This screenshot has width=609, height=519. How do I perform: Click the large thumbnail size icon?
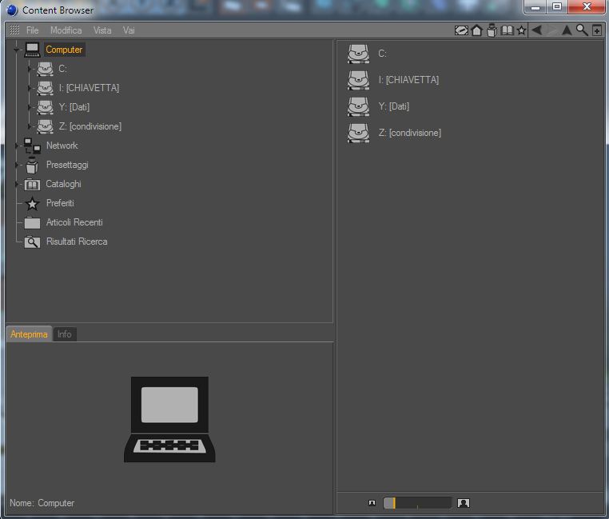pos(464,503)
